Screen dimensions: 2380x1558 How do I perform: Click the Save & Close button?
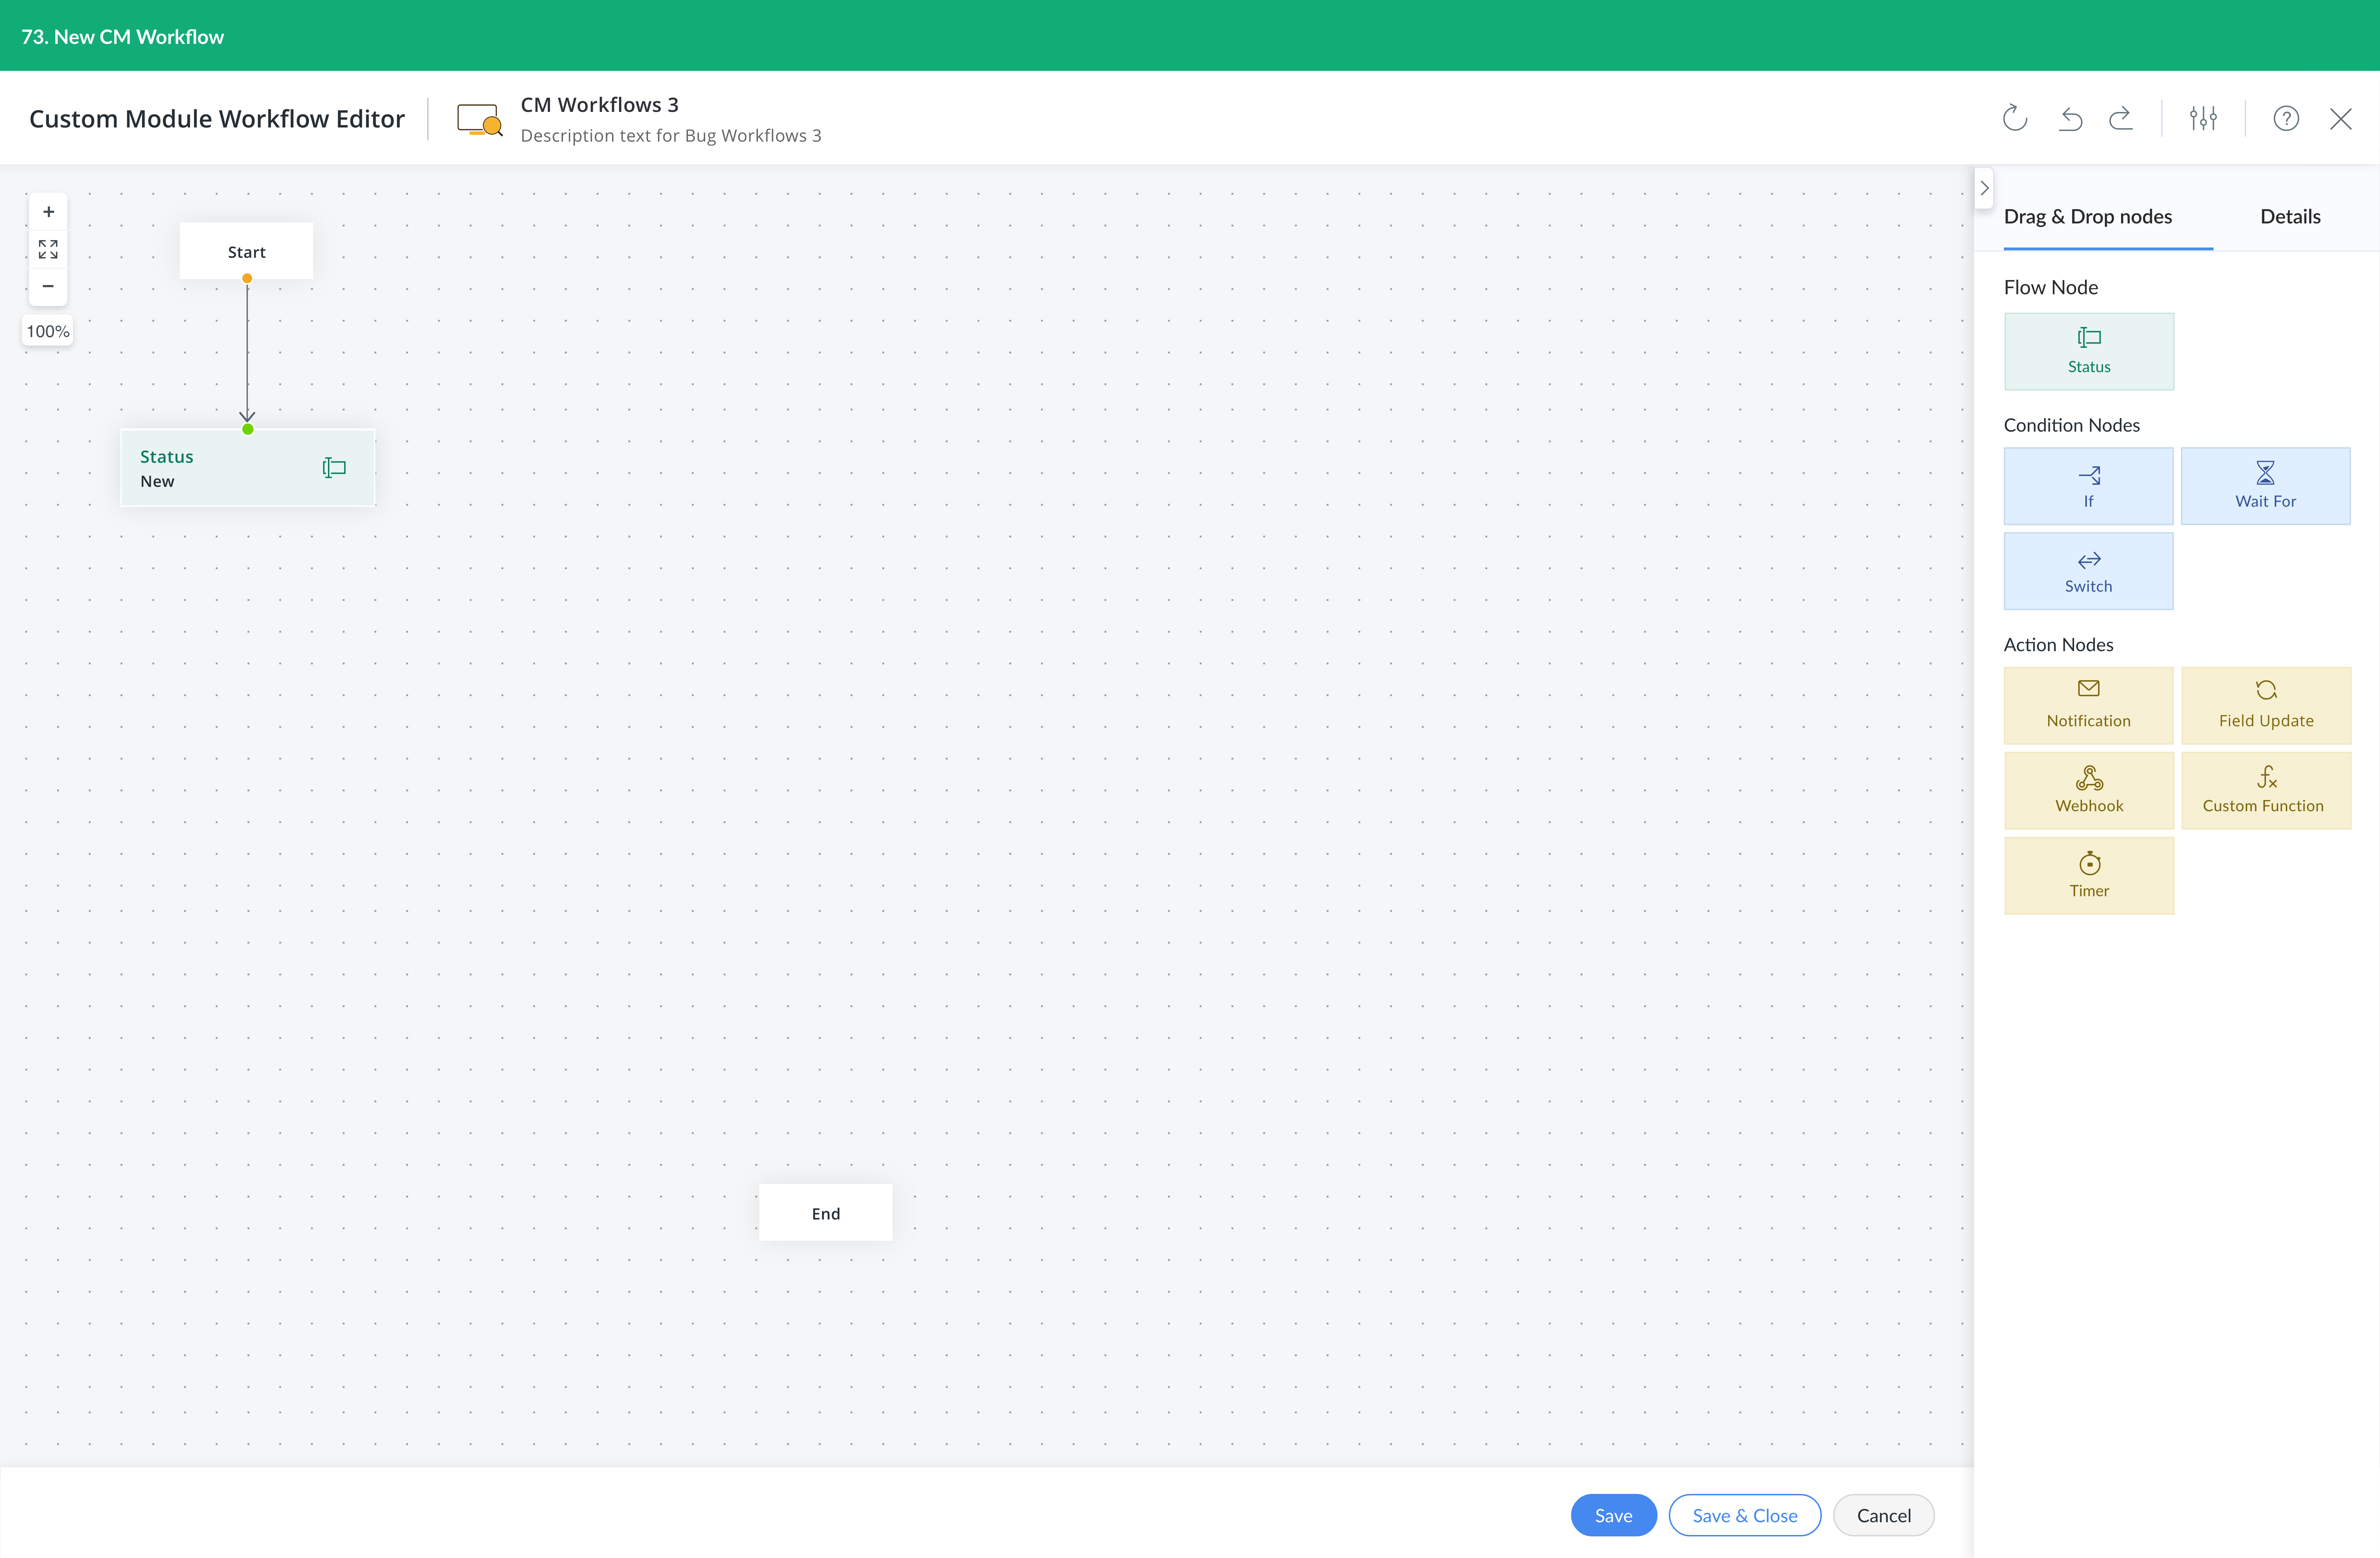pyautogui.click(x=1745, y=1515)
